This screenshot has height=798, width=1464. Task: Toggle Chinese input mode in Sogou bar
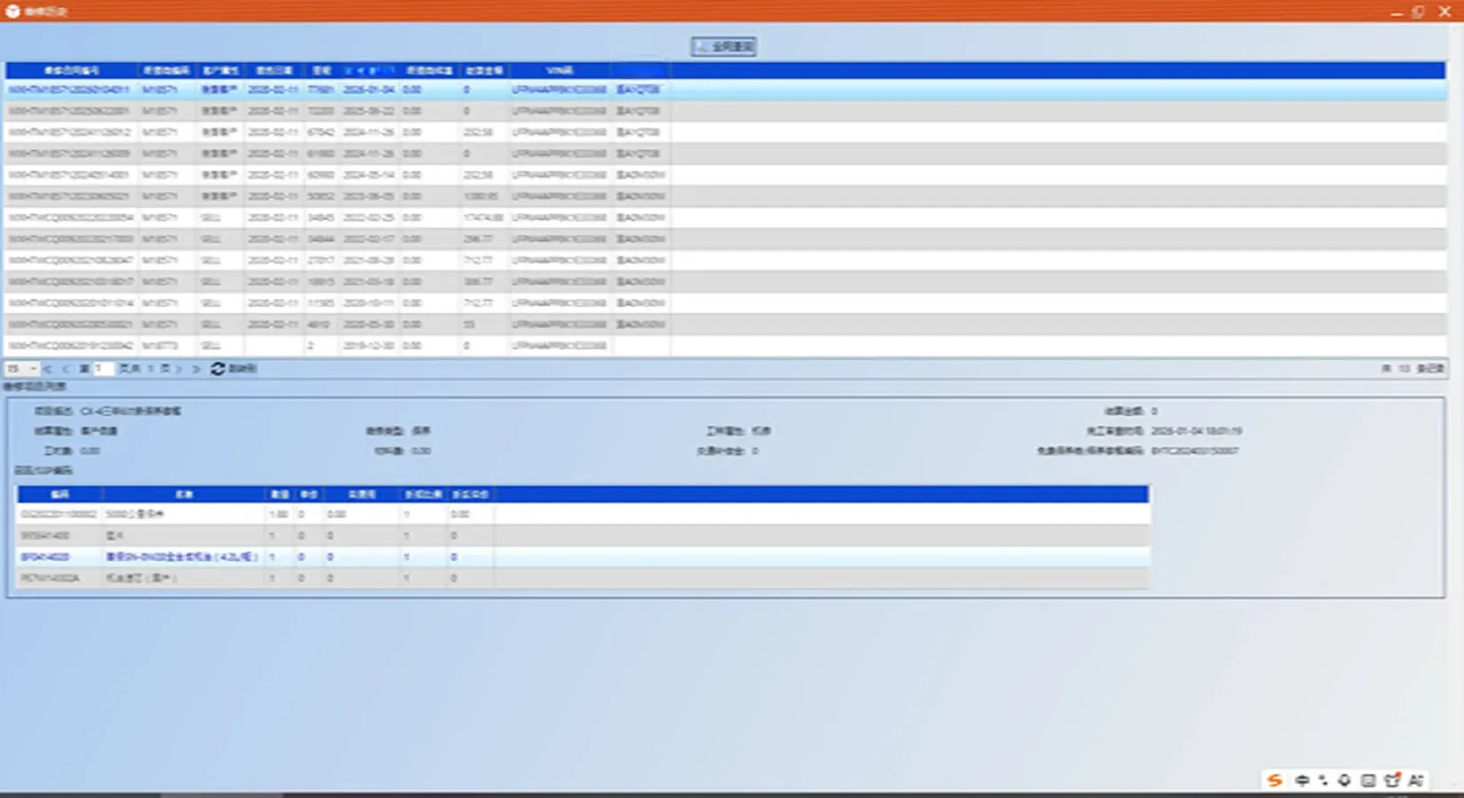(1302, 780)
